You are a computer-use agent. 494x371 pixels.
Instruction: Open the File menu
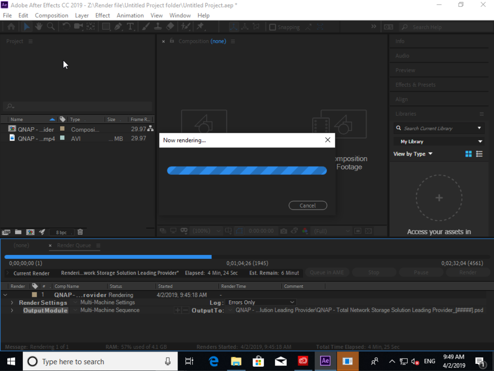click(x=7, y=15)
